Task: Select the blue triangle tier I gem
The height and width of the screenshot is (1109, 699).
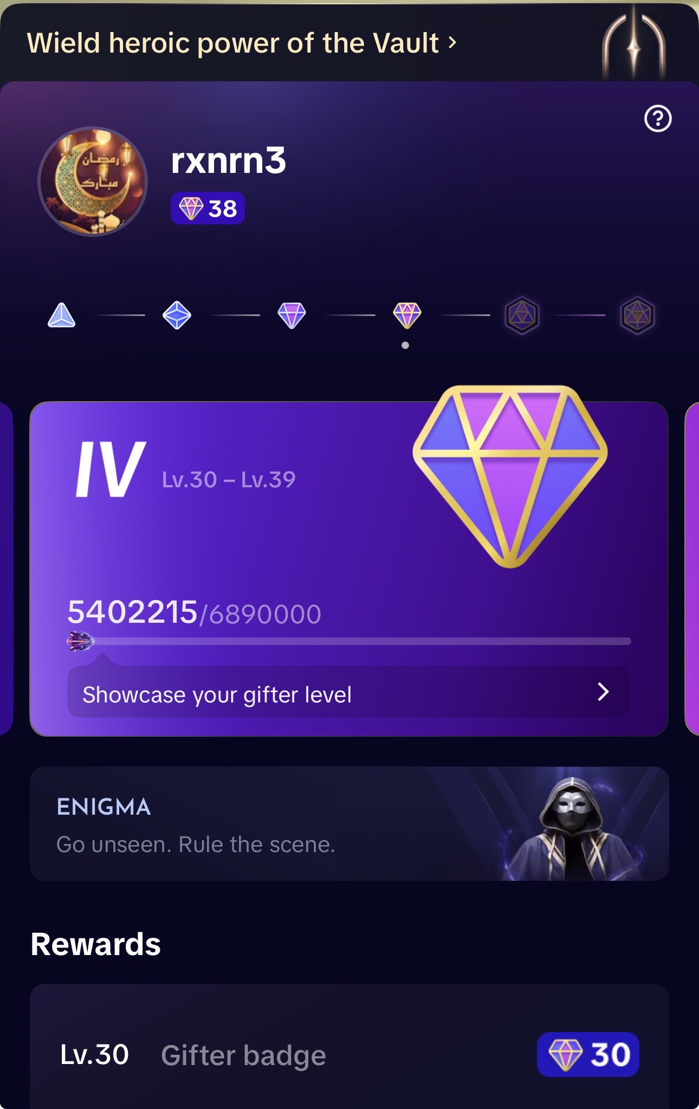Action: pyautogui.click(x=62, y=315)
